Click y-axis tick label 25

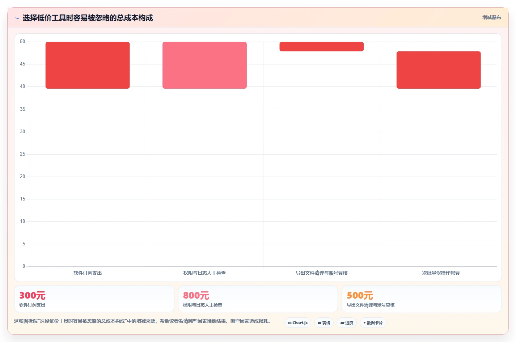(x=22, y=154)
